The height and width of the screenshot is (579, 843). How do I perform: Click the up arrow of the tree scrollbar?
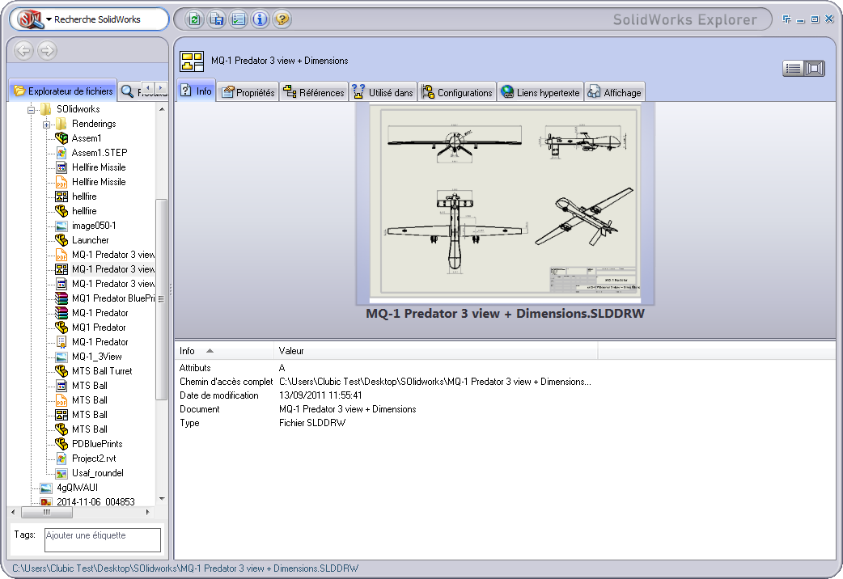coord(162,109)
